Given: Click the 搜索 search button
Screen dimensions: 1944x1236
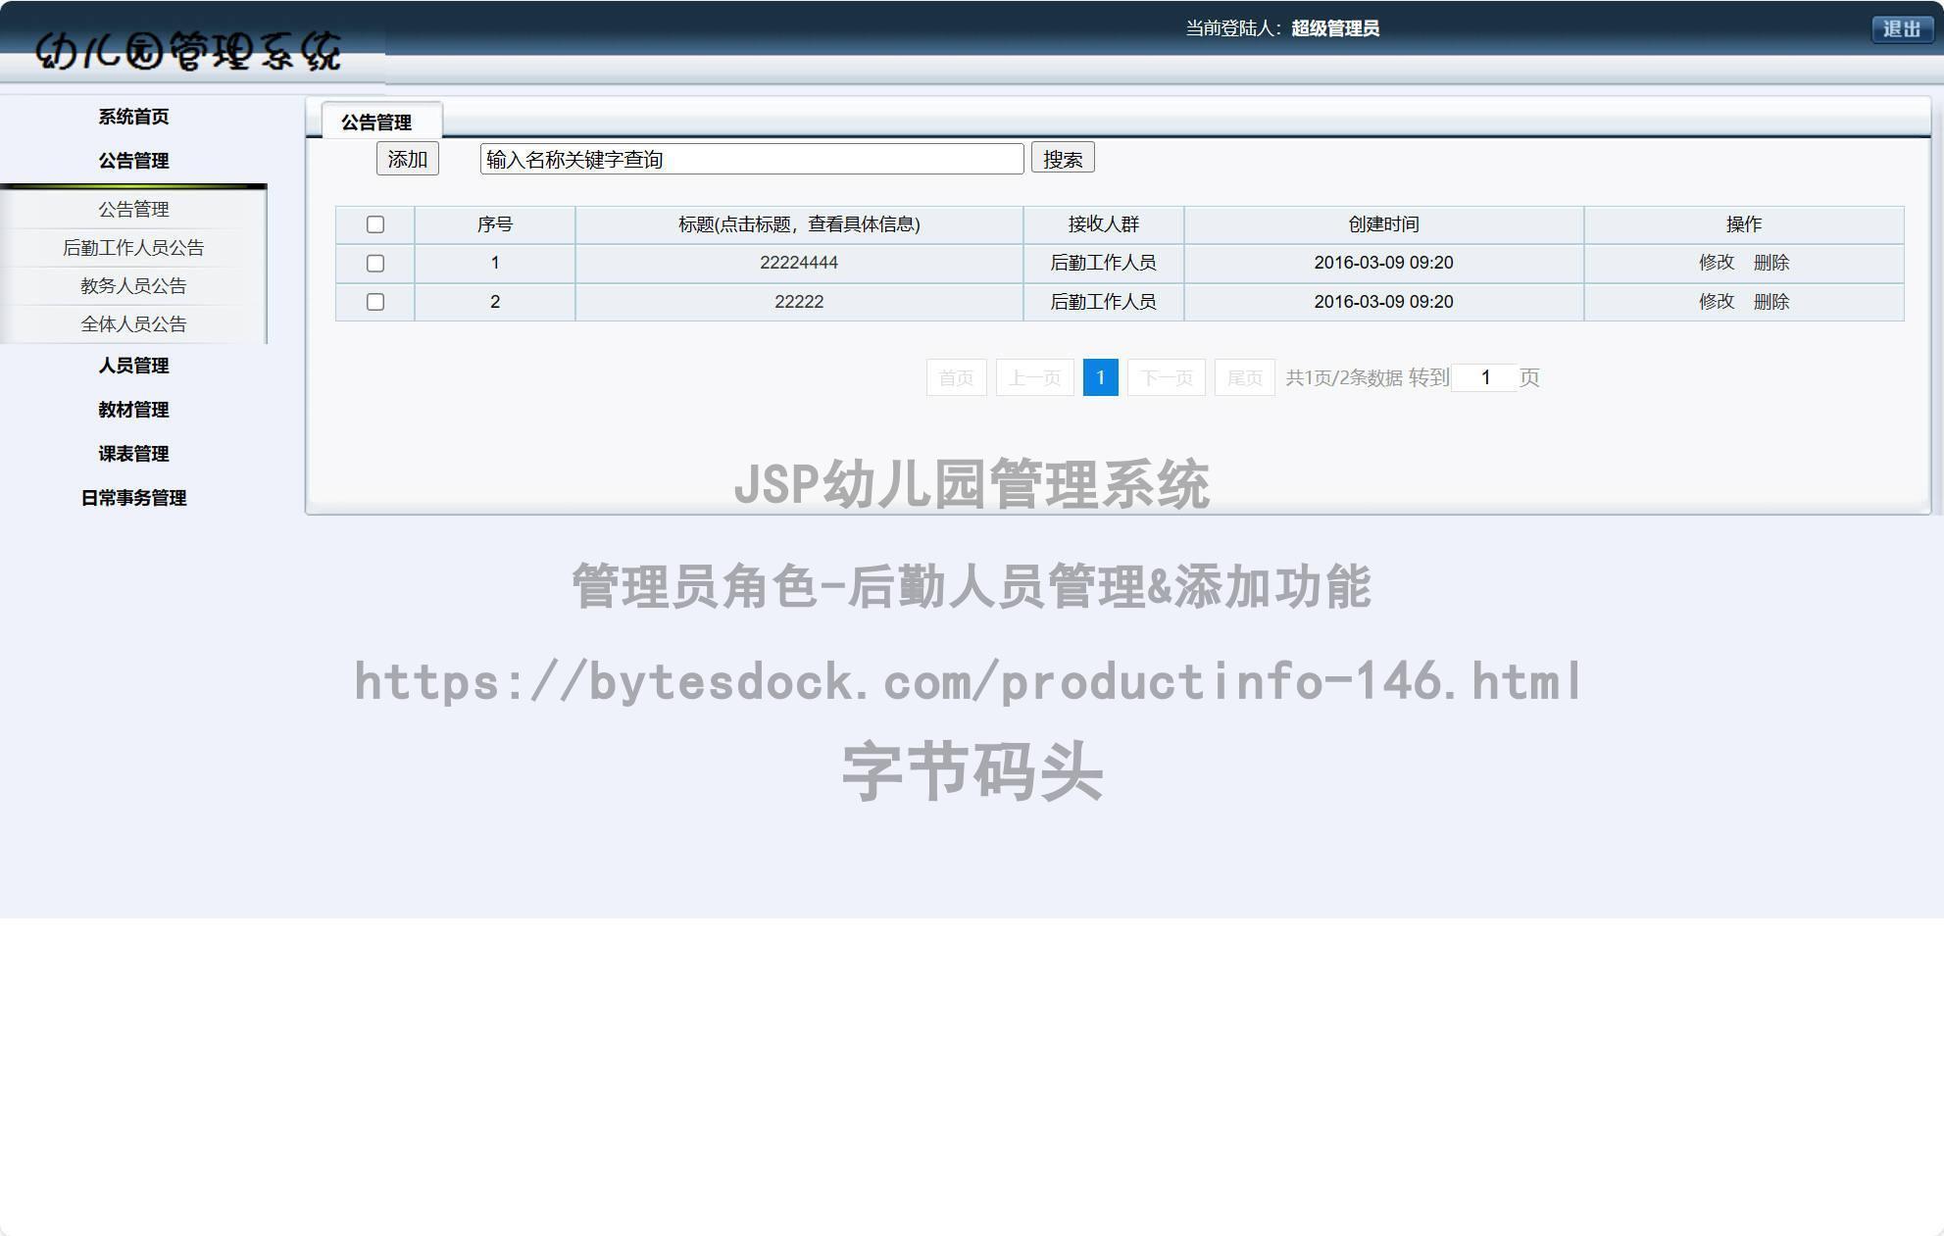Looking at the screenshot, I should 1063,158.
